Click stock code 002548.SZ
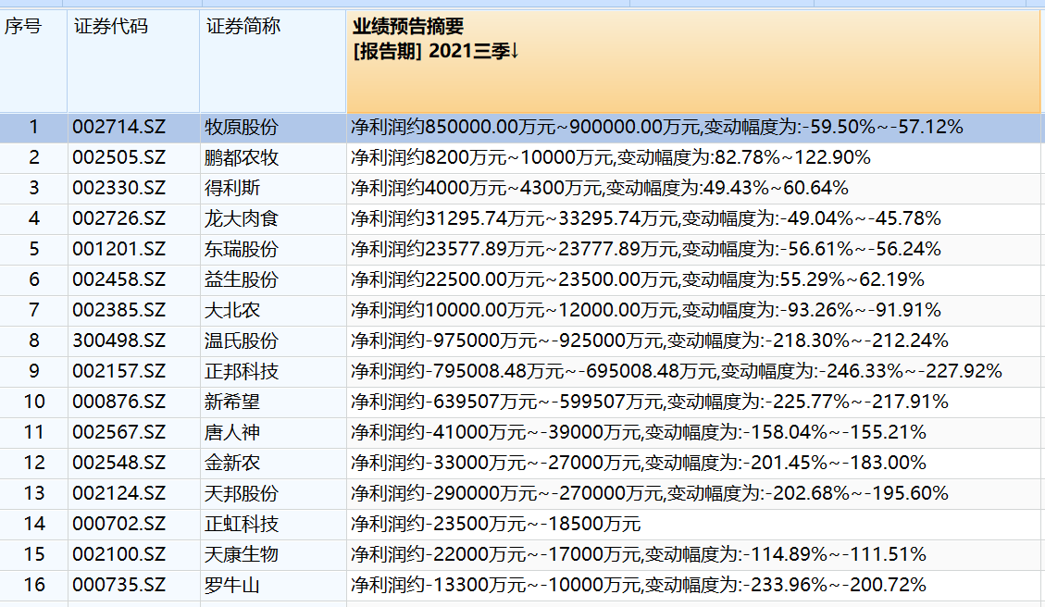The image size is (1045, 607). tap(118, 463)
